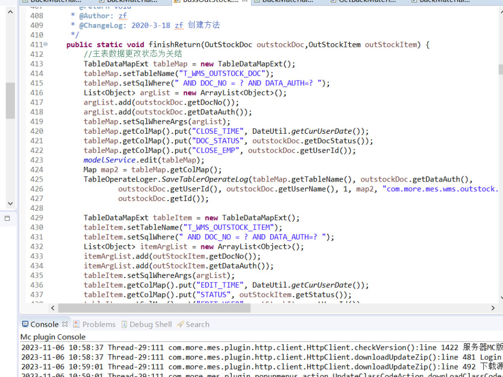Screen dimensions: 503x377
Task: Click the editor horizontal scroll-left arrow
Action: (x=53, y=308)
